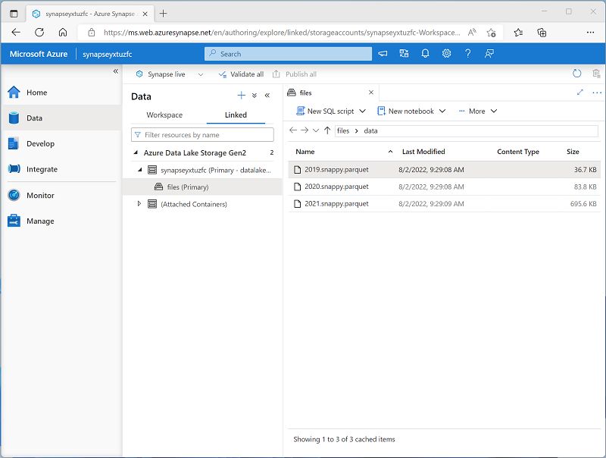Screen dimensions: 606x458
Task: Open the help question mark menu
Action: [467, 54]
